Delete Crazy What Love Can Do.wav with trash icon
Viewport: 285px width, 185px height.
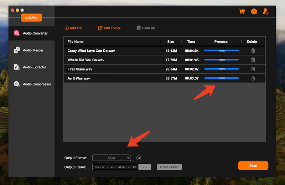[253, 51]
